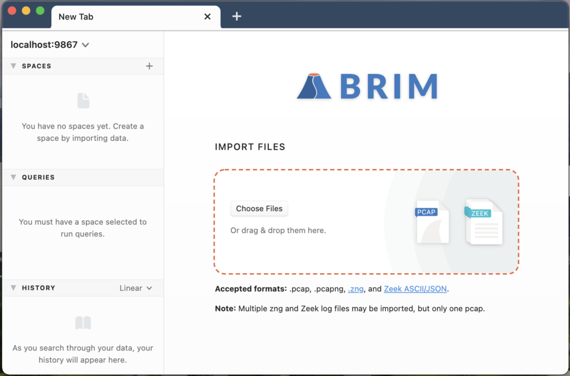Open a new tab with plus button
570x376 pixels.
tap(237, 16)
